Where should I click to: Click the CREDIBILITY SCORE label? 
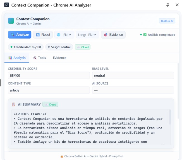(23, 69)
